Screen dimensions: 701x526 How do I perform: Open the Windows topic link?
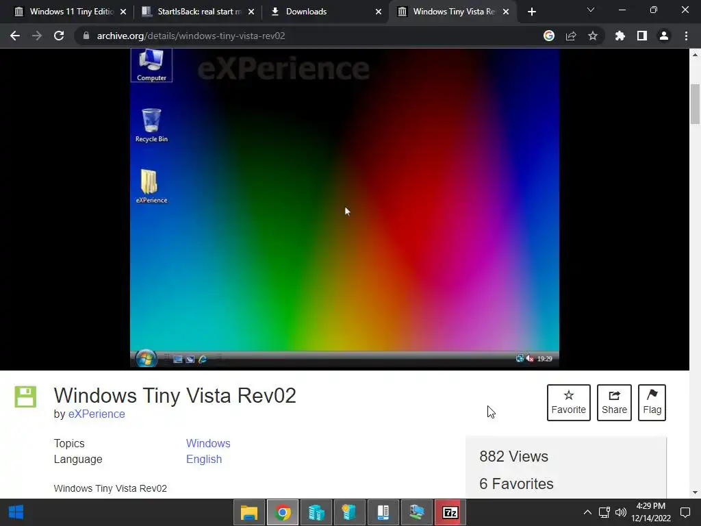pyautogui.click(x=208, y=443)
